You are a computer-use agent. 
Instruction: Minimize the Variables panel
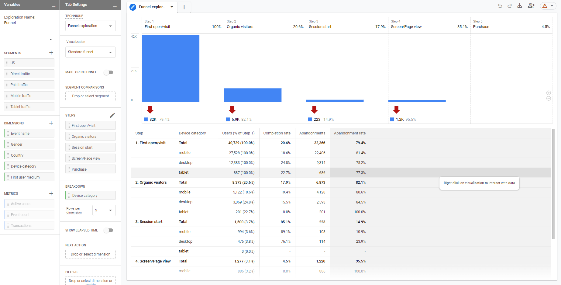(x=53, y=5)
